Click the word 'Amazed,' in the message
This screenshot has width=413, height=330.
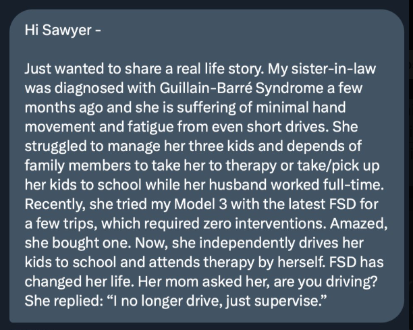point(359,223)
